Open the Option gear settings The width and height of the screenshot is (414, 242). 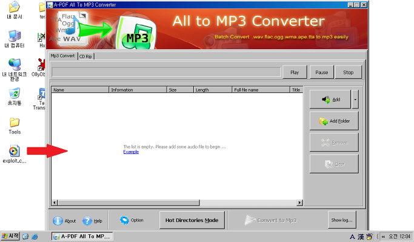pyautogui.click(x=131, y=220)
